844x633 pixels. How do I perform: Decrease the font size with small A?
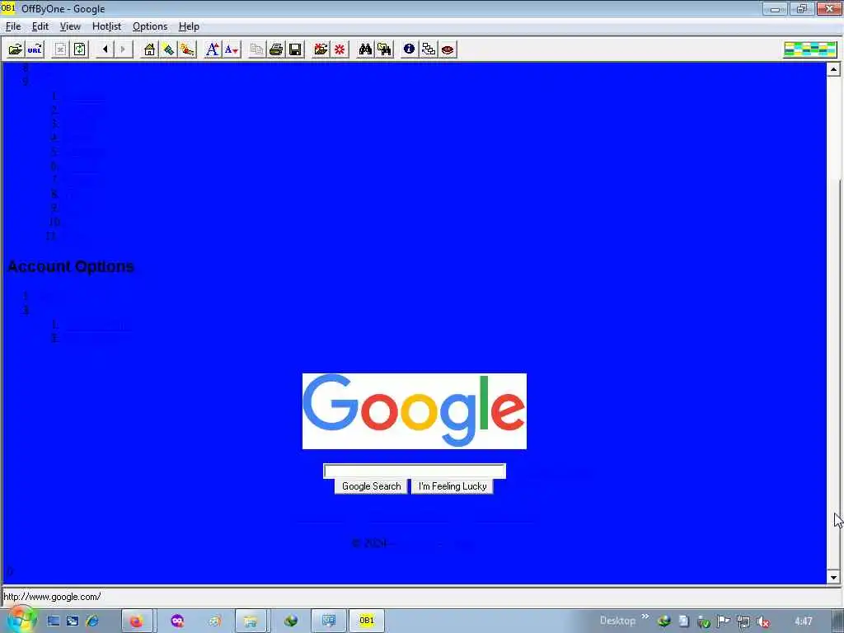point(232,49)
